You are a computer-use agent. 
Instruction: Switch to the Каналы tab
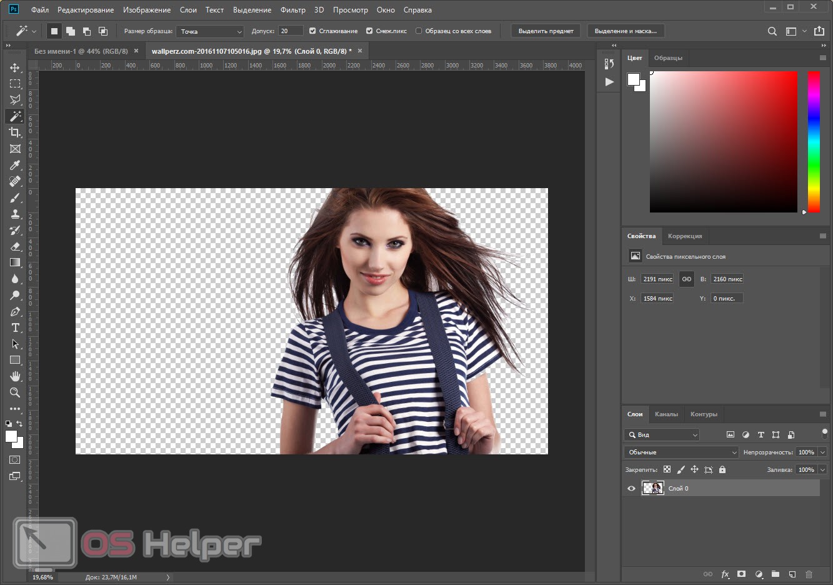666,414
